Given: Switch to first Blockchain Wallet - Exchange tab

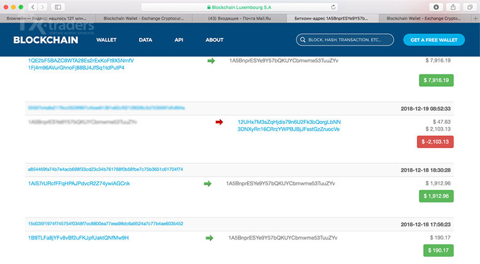Looking at the screenshot, I should [x=144, y=18].
